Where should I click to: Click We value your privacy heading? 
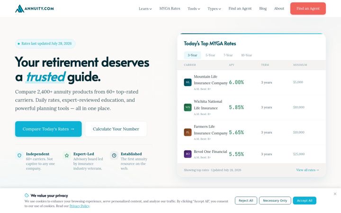pos(49,195)
